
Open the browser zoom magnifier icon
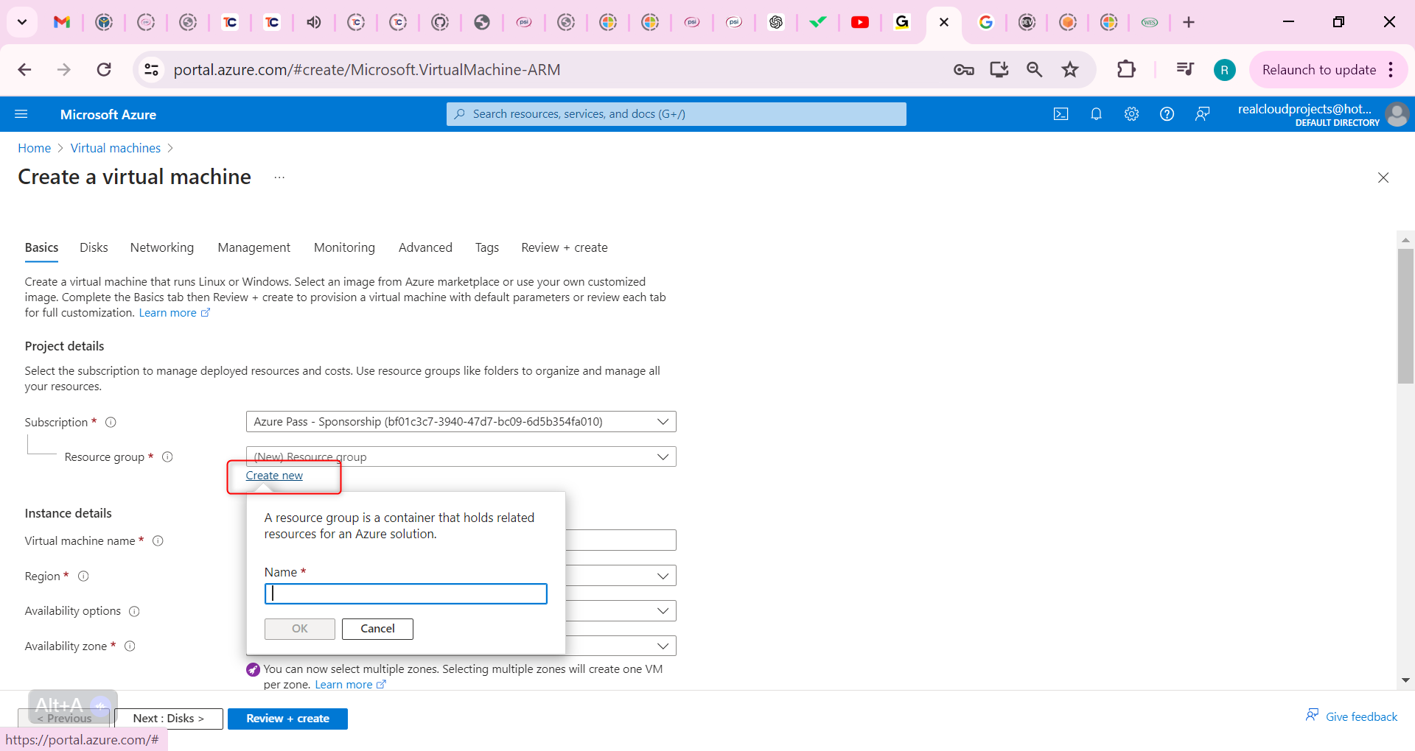point(1034,70)
